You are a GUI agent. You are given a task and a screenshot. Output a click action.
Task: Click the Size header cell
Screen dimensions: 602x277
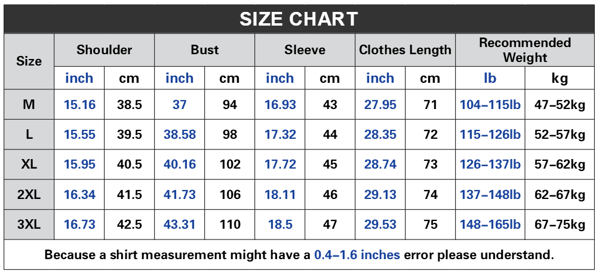29,61
